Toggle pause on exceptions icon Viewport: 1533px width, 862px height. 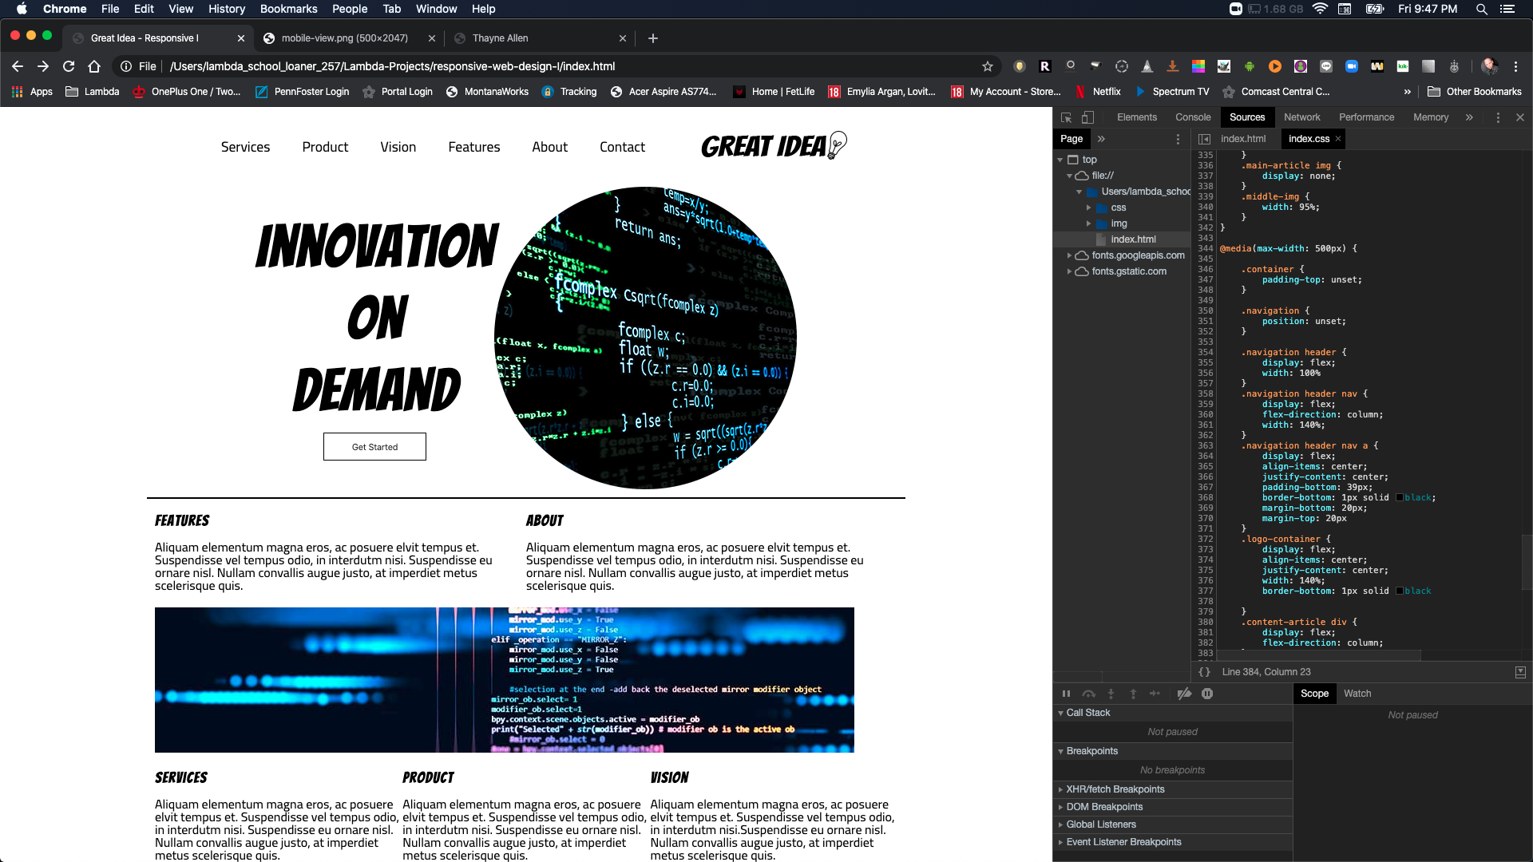pyautogui.click(x=1207, y=694)
